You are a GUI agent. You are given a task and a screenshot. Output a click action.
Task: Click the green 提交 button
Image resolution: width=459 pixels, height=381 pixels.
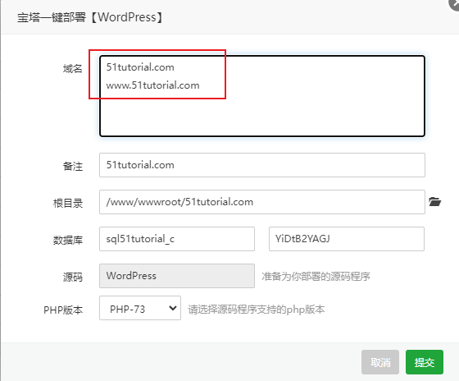coord(425,362)
